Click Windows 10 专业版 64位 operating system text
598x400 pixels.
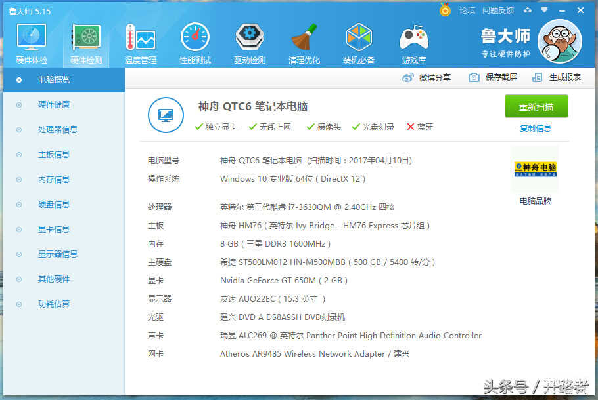point(292,179)
